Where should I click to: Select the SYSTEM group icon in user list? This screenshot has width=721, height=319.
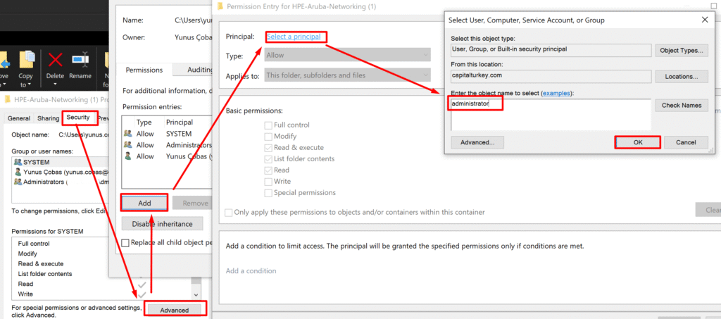pos(18,162)
